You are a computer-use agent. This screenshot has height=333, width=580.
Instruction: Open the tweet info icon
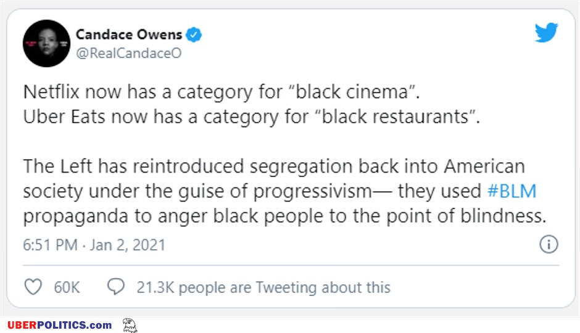tap(549, 244)
